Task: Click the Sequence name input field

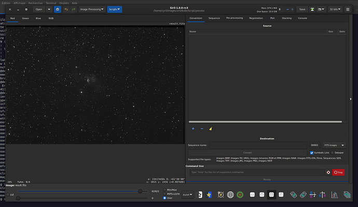Action: 257,145
